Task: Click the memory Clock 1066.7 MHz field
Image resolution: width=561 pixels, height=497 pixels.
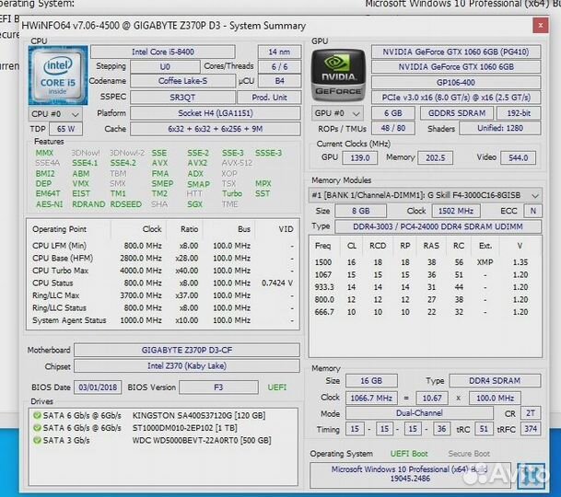Action: (x=371, y=398)
